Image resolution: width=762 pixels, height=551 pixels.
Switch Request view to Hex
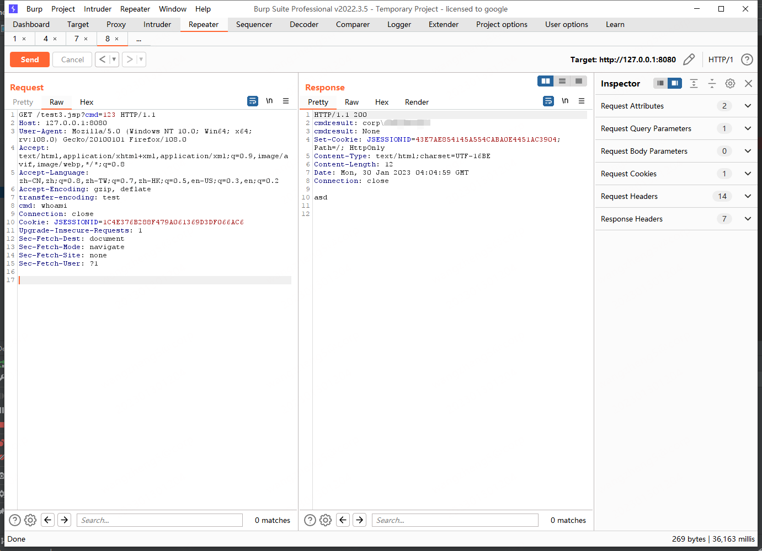87,102
